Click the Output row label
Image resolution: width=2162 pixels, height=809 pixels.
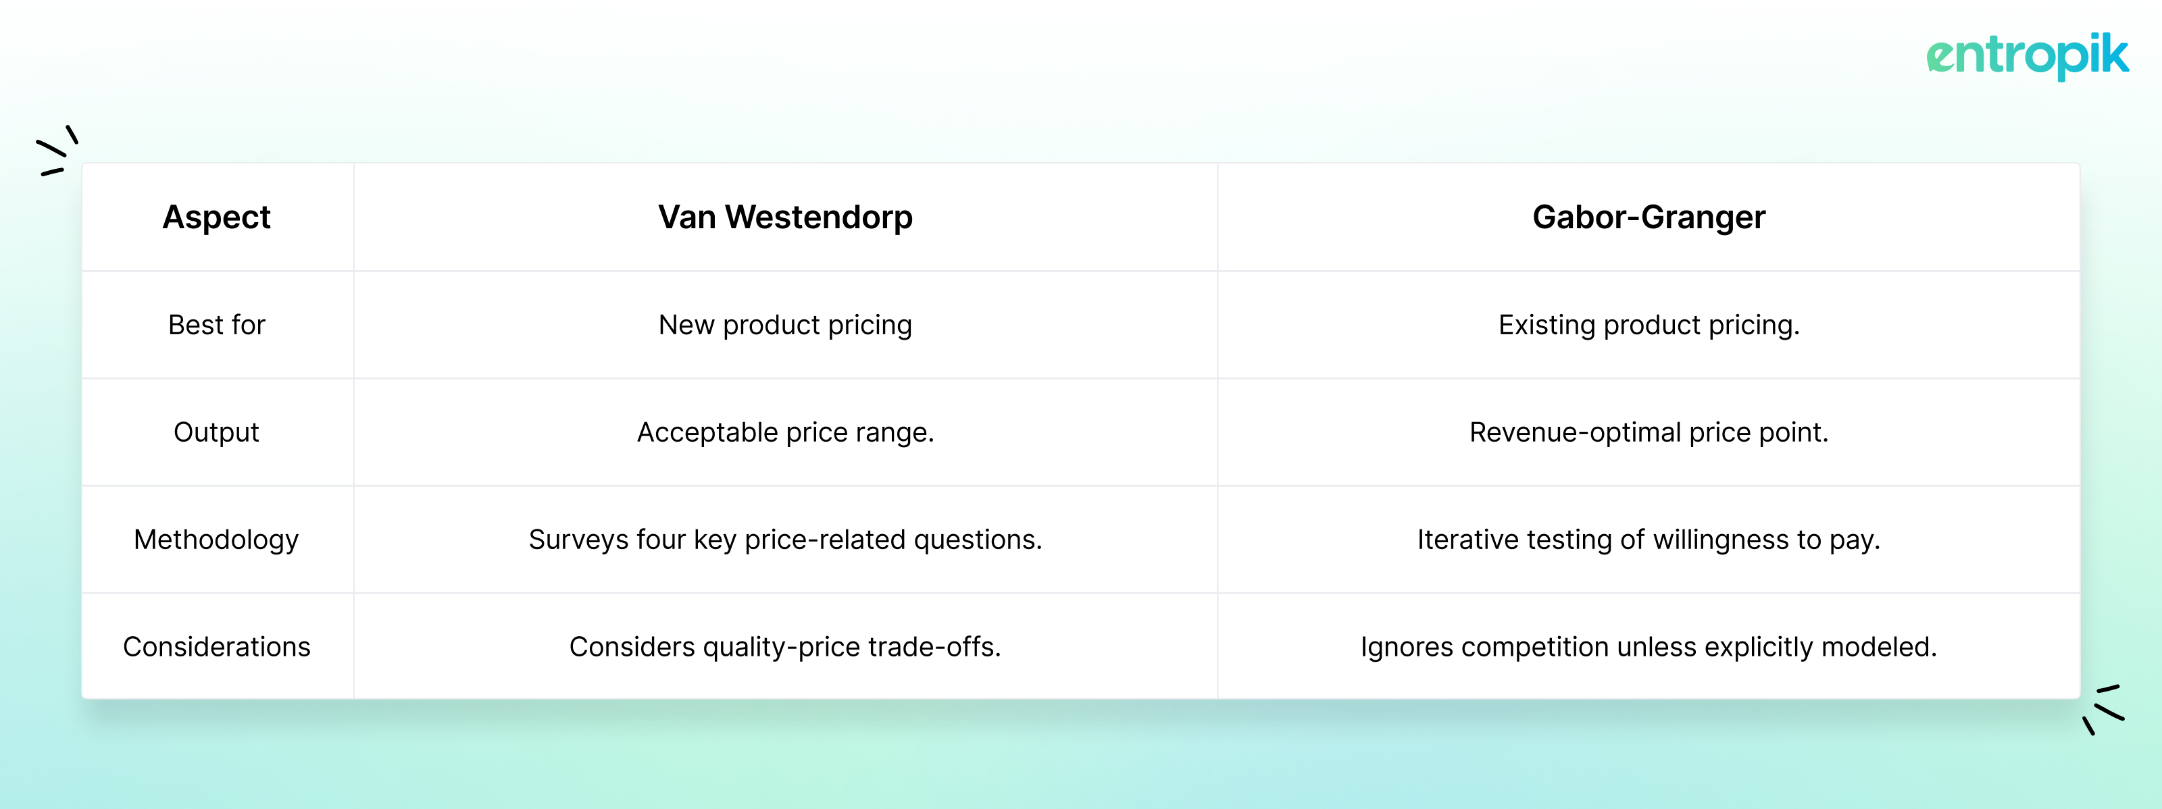[216, 432]
